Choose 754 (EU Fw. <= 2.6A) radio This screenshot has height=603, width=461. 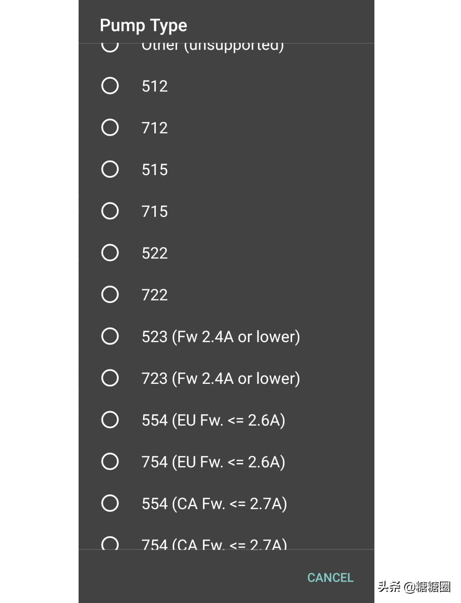point(110,461)
